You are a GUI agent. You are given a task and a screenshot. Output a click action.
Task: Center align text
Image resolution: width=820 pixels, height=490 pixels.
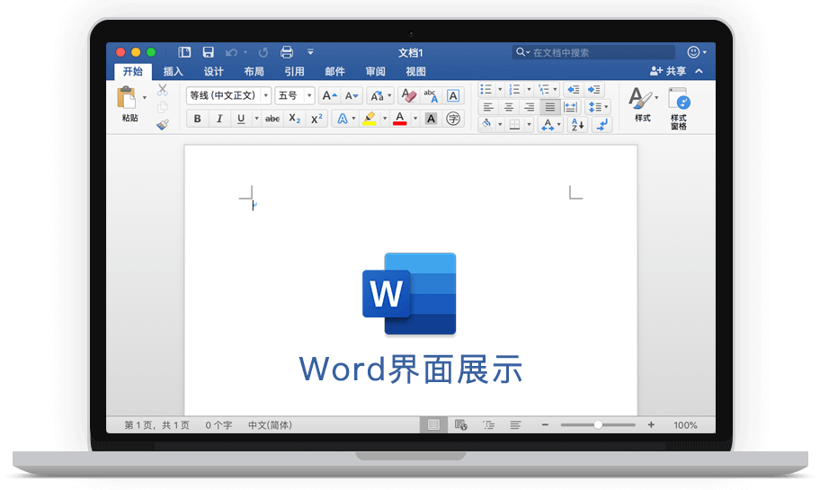click(x=508, y=107)
